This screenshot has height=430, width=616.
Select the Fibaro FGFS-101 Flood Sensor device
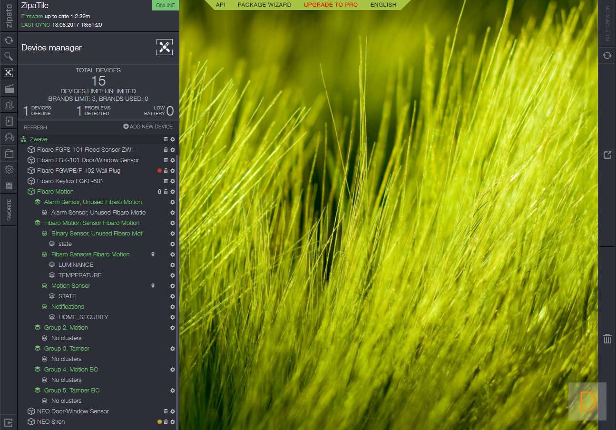pyautogui.click(x=86, y=150)
